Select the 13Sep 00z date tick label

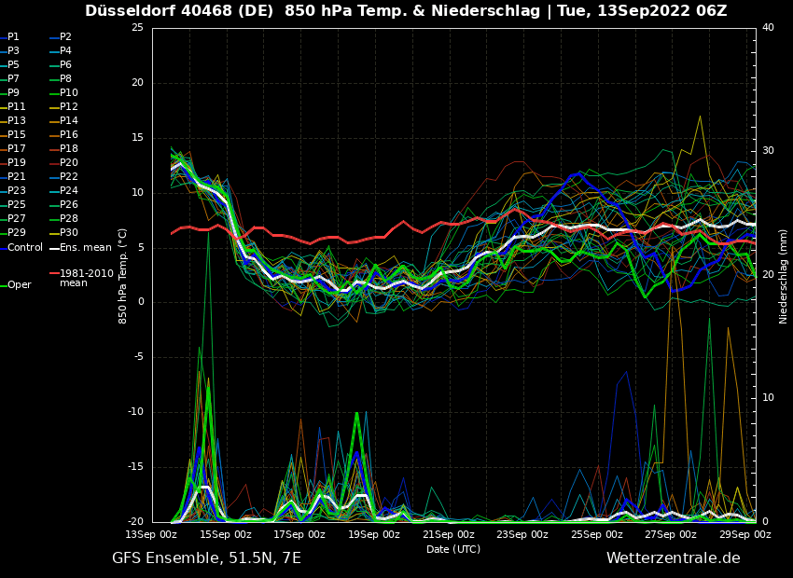coord(151,535)
